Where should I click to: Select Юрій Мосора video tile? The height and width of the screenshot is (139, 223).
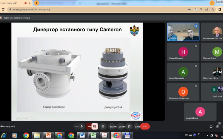point(183,32)
